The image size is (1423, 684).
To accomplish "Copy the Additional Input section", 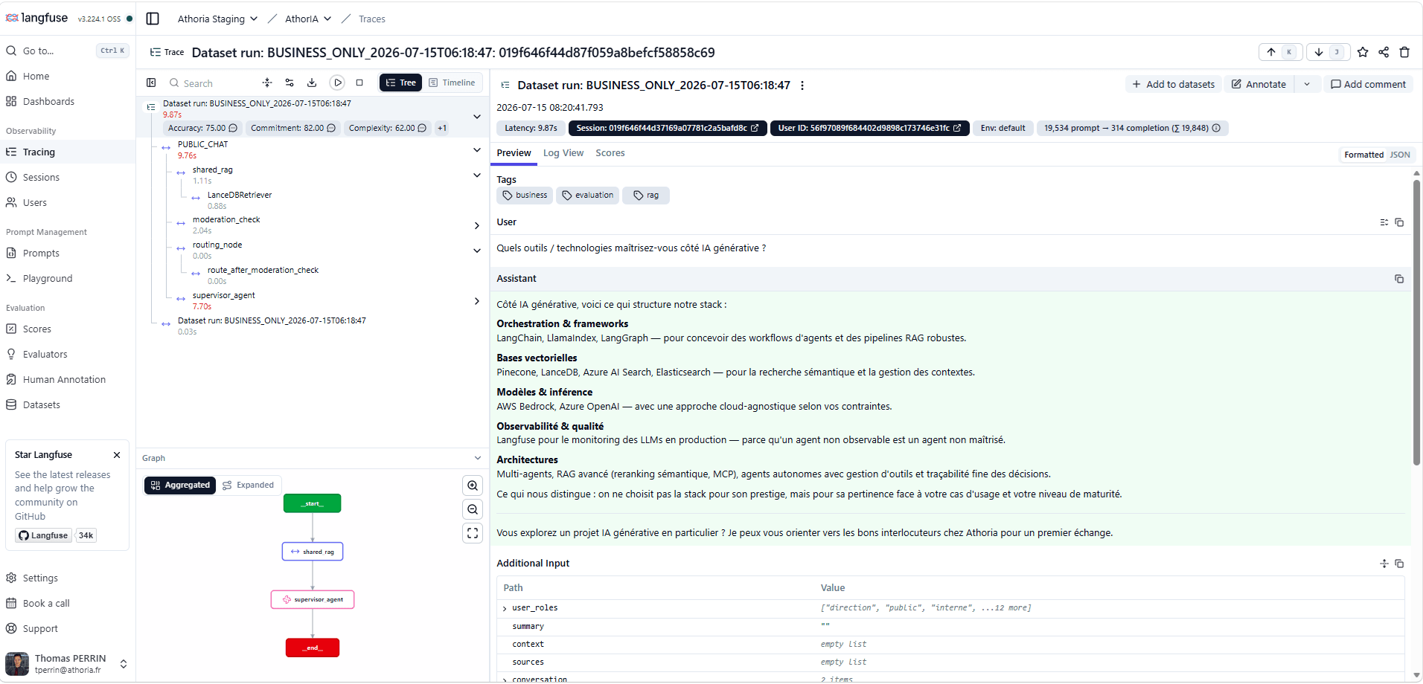I will pos(1399,564).
